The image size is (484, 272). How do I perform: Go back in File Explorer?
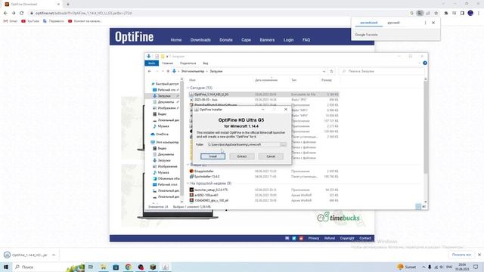point(150,71)
